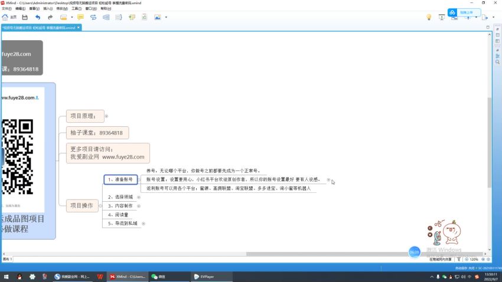Select the 2、选择领域 subtopic
502x282 pixels.
click(120, 197)
